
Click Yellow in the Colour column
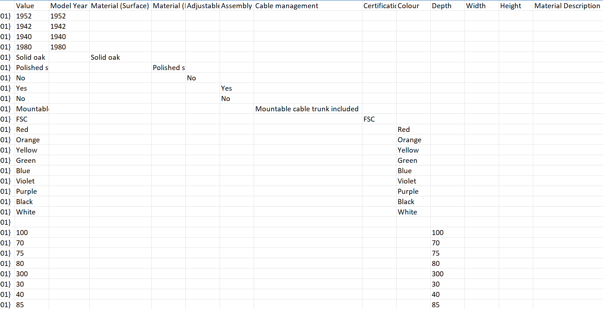[413, 150]
